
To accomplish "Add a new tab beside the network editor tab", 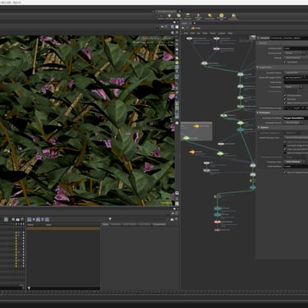I will coord(194,23).
